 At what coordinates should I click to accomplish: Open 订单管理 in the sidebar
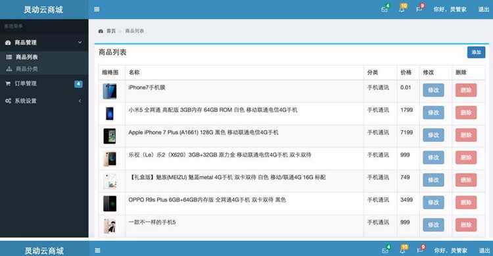pos(26,84)
